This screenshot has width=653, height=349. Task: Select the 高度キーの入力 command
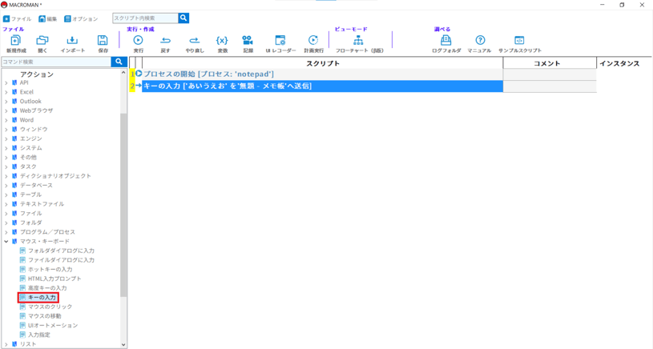[47, 288]
